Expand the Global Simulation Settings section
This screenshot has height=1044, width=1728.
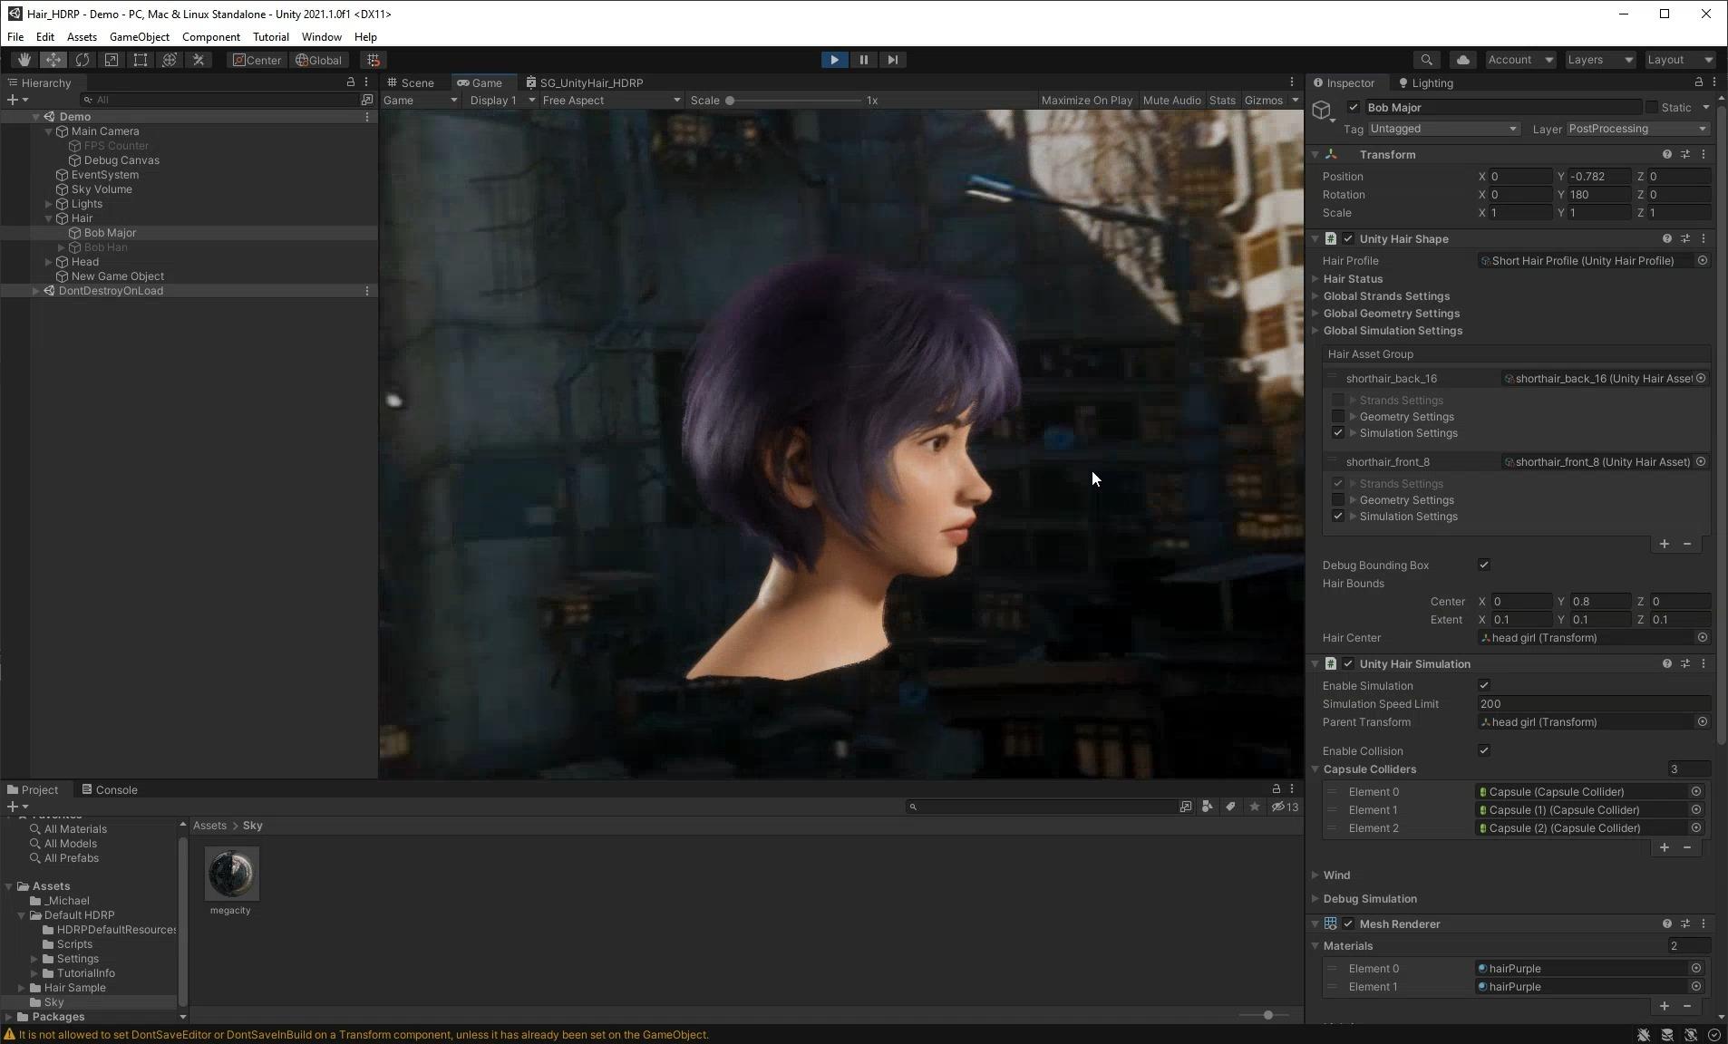[x=1392, y=331]
